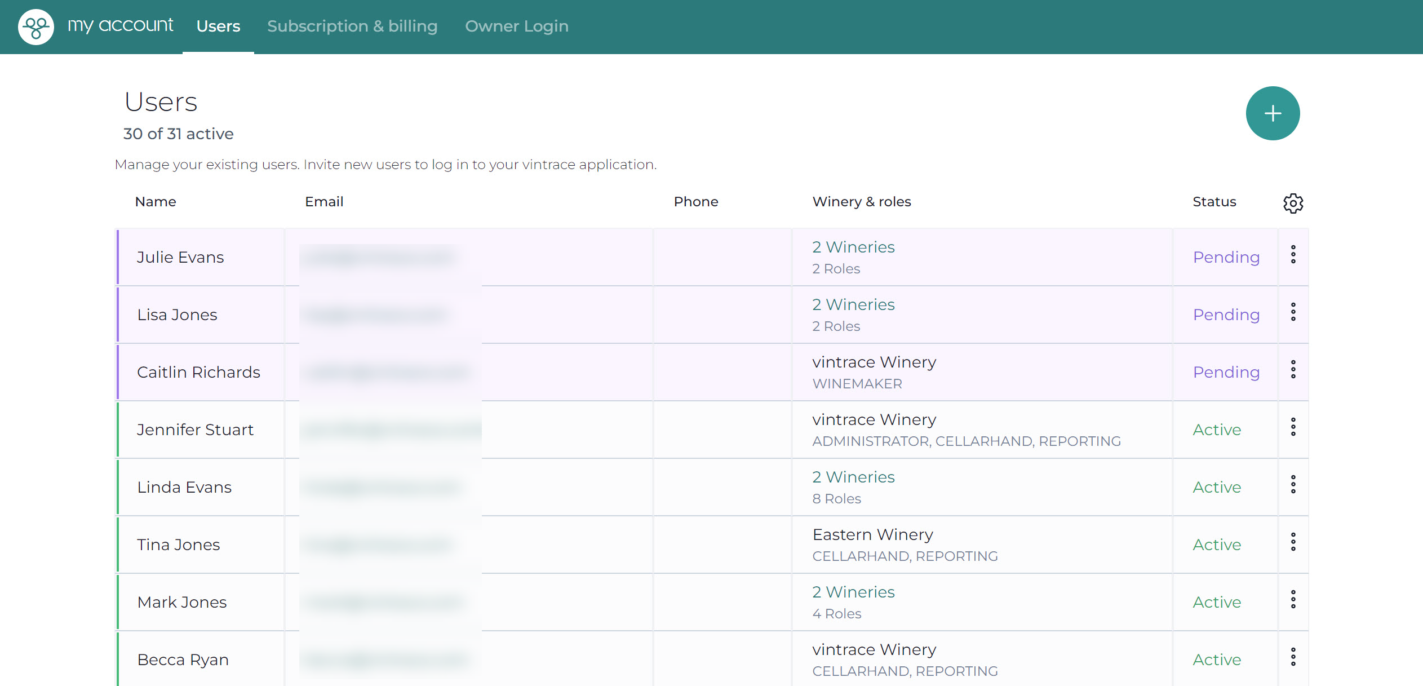Open the three-dot menu for Becca Ryan
Image resolution: width=1423 pixels, height=686 pixels.
click(1293, 657)
